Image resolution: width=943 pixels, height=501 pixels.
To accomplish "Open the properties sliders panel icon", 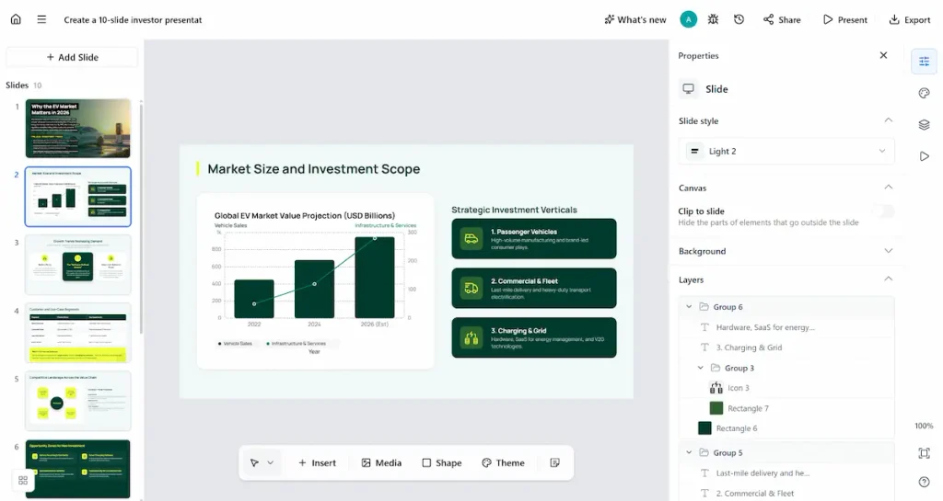I will [925, 62].
